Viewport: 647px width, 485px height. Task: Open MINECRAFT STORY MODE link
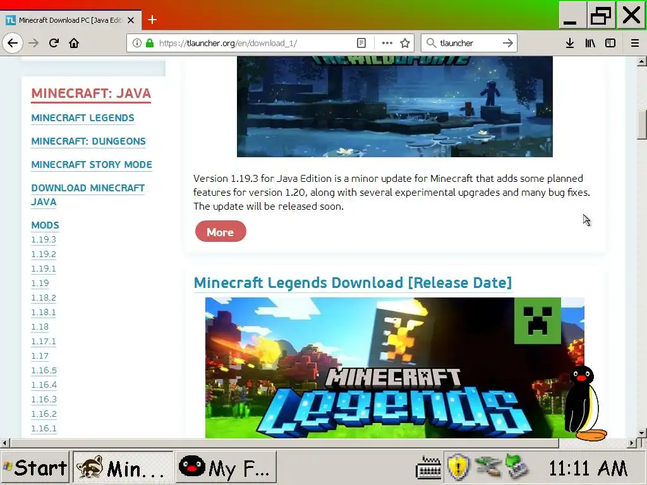pos(92,165)
